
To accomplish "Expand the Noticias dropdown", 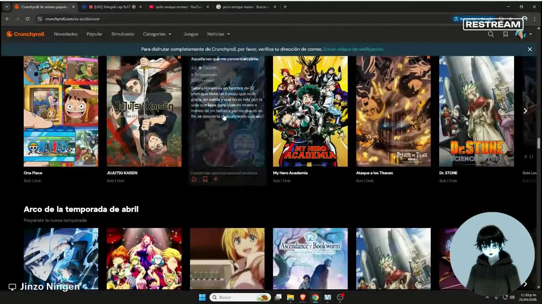I will pos(218,34).
